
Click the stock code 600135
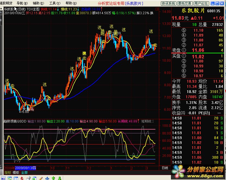click(214, 11)
